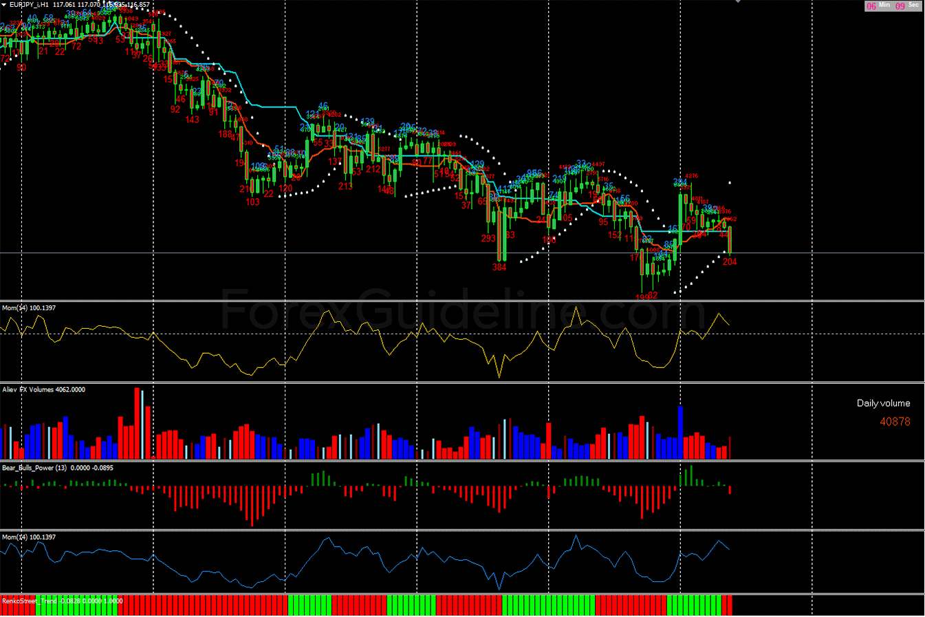Select the Aliev FX Volumes 4062.0000 label
The width and height of the screenshot is (925, 617).
[44, 389]
